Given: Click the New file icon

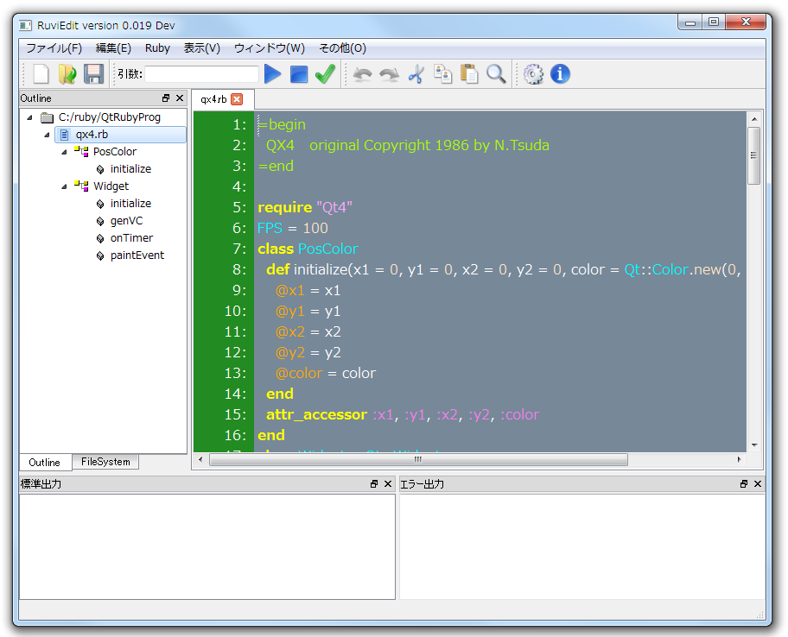Looking at the screenshot, I should tap(41, 74).
